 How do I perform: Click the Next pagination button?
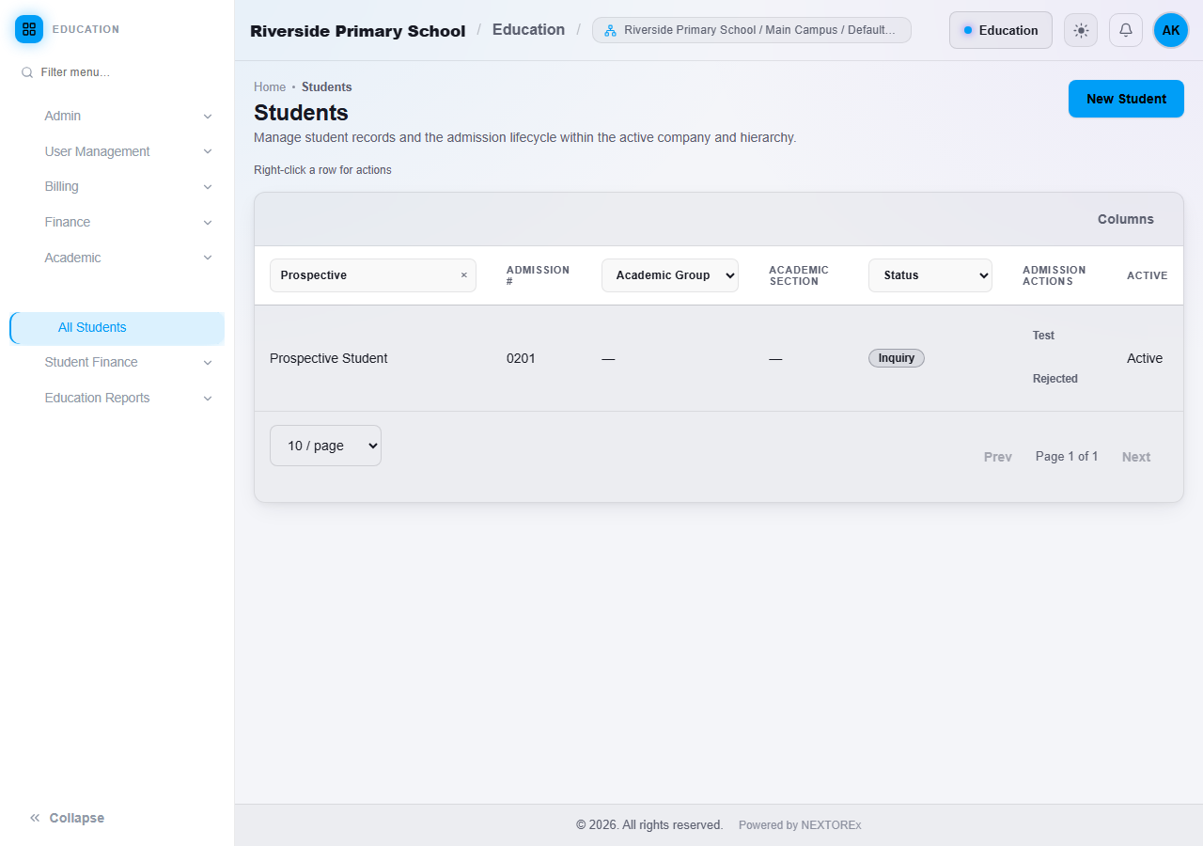click(x=1136, y=457)
